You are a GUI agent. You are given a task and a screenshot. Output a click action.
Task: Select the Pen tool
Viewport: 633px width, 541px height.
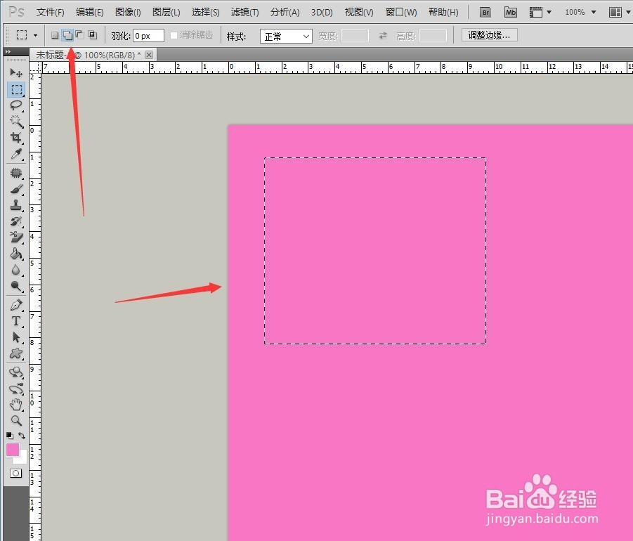(16, 305)
